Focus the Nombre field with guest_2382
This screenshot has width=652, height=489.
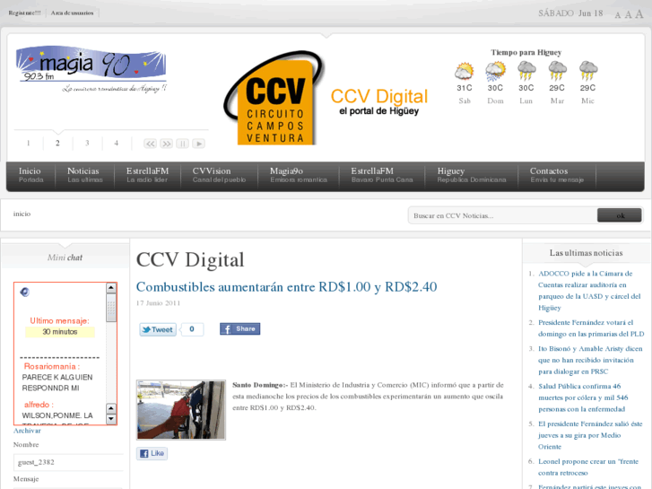tap(69, 462)
